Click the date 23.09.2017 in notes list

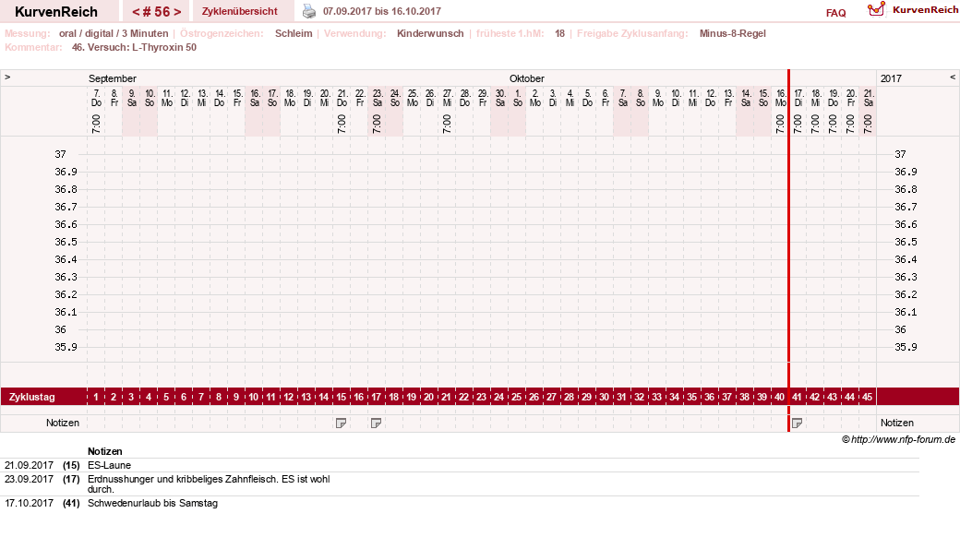(x=29, y=479)
